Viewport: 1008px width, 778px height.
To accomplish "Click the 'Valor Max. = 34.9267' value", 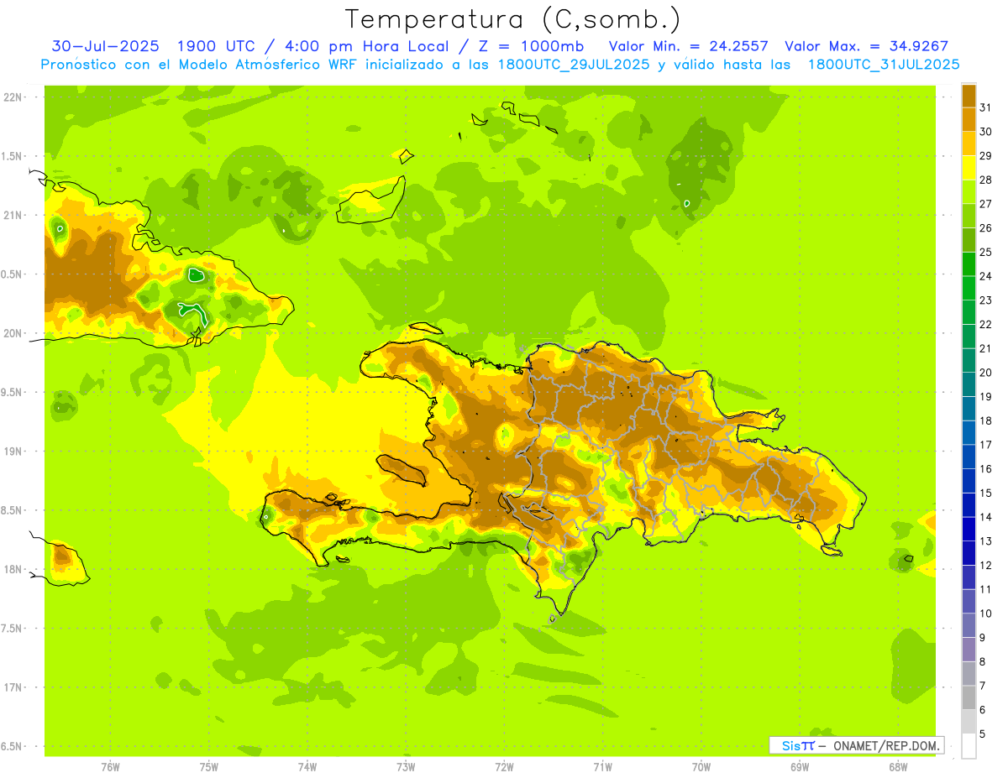I will point(867,46).
